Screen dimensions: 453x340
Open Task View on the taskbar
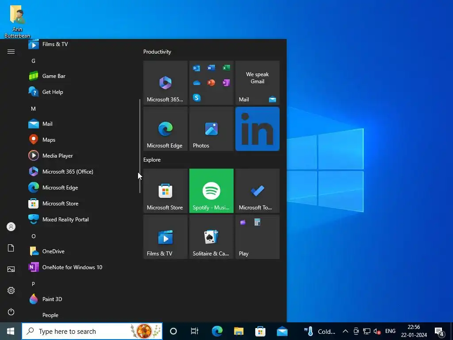(x=195, y=331)
